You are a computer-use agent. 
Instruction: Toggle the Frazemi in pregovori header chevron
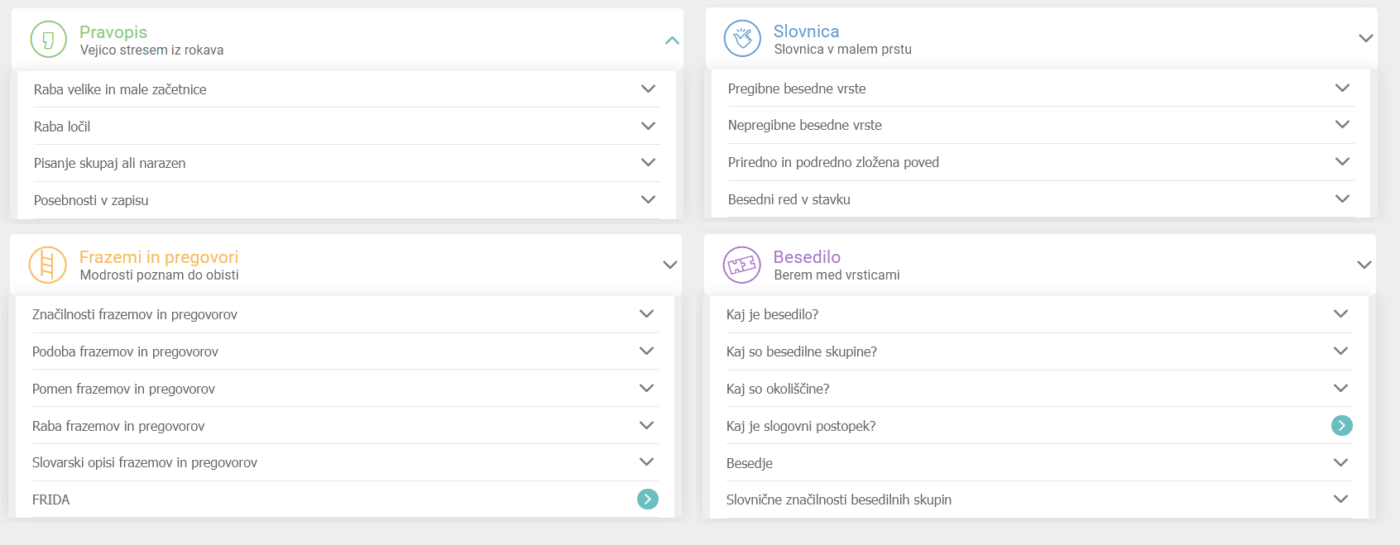point(670,265)
